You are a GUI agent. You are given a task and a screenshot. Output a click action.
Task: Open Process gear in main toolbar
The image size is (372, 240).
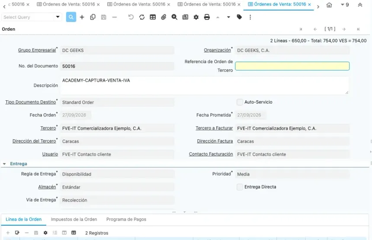[196, 17]
